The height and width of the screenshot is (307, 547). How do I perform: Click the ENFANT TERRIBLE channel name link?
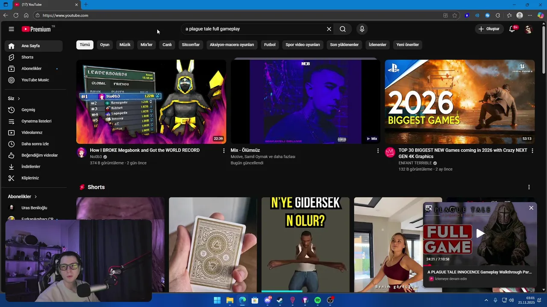(x=415, y=163)
